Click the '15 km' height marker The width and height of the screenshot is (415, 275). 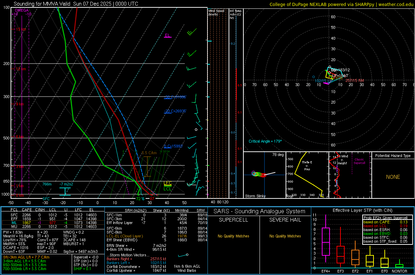[x=21, y=30]
